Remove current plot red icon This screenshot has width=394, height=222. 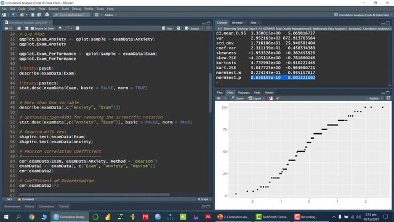pyautogui.click(x=270, y=99)
